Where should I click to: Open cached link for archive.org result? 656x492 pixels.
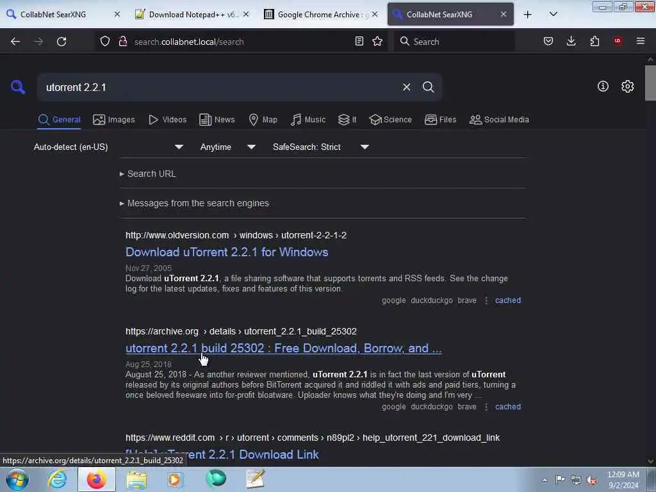pos(508,407)
